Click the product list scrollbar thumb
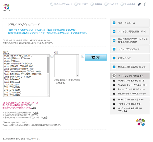This screenshot has height=142, width=153. click(x=48, y=65)
